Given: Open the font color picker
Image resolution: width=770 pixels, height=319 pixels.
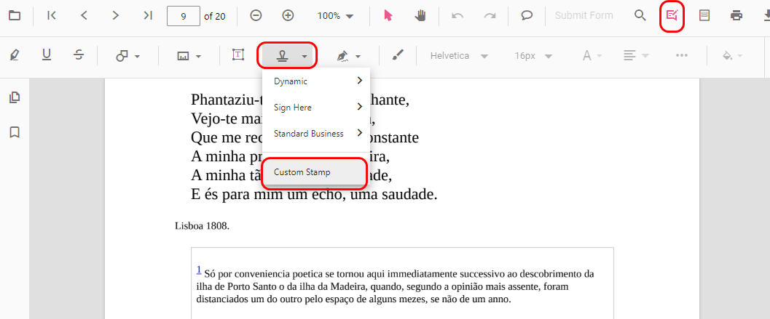Looking at the screenshot, I should pos(592,56).
